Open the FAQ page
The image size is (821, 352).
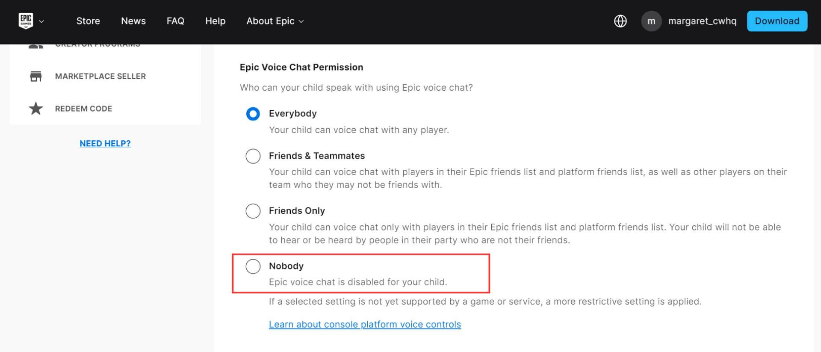click(x=175, y=21)
